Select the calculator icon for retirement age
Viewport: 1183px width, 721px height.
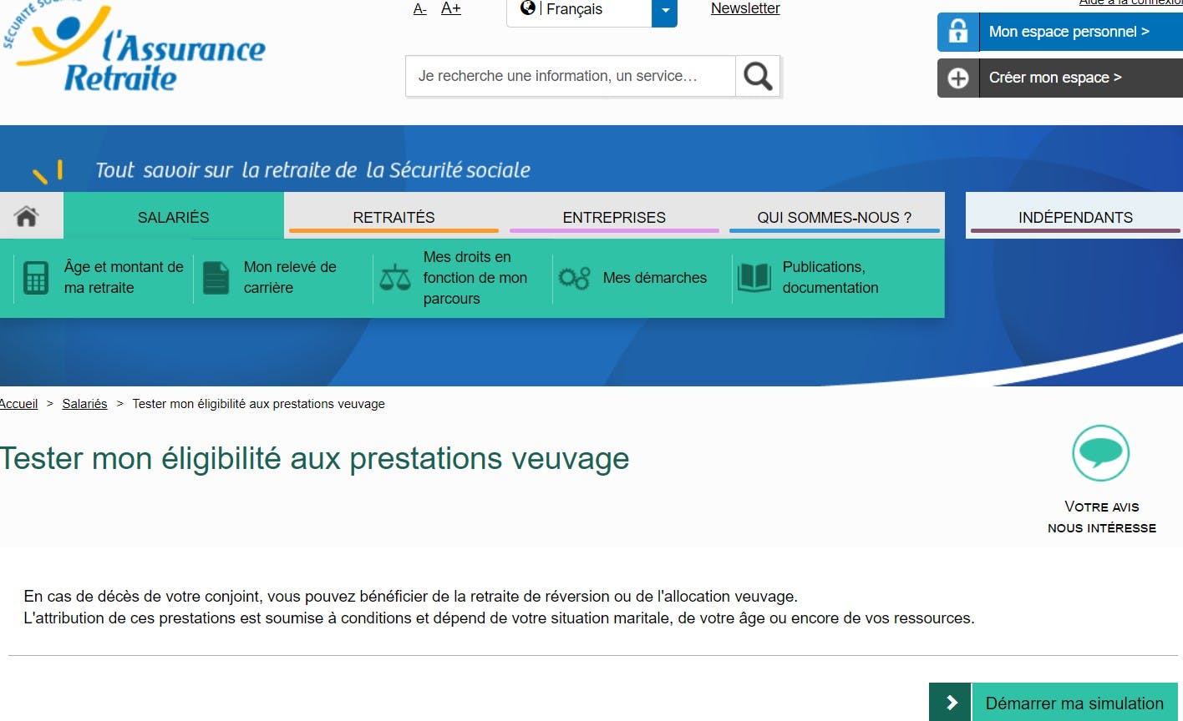coord(36,278)
